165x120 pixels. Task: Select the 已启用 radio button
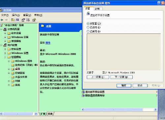coord(88,27)
